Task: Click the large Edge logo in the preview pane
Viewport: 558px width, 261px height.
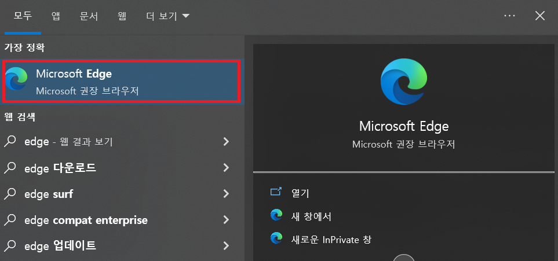Action: (403, 81)
